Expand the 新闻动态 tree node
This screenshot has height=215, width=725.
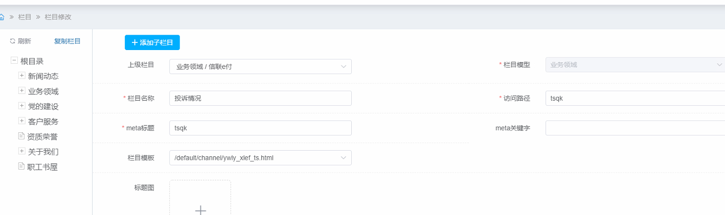tap(21, 76)
